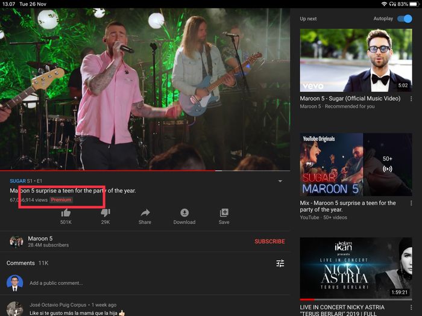The height and width of the screenshot is (316, 422).
Task: Tap your profile avatar beside comment box
Action: click(x=15, y=283)
